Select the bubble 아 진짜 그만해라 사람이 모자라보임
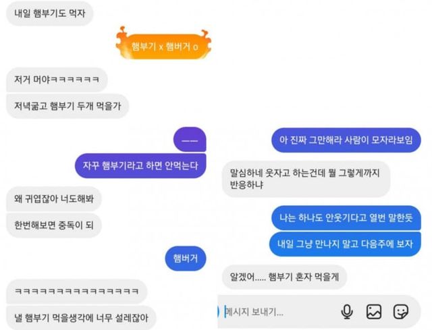 (x=346, y=140)
